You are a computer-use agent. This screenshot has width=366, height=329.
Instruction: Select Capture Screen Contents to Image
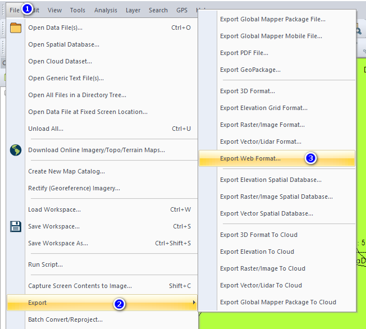click(x=102, y=286)
